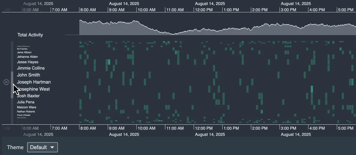Click 1:00 PM on the top time axis

click(x=231, y=10)
